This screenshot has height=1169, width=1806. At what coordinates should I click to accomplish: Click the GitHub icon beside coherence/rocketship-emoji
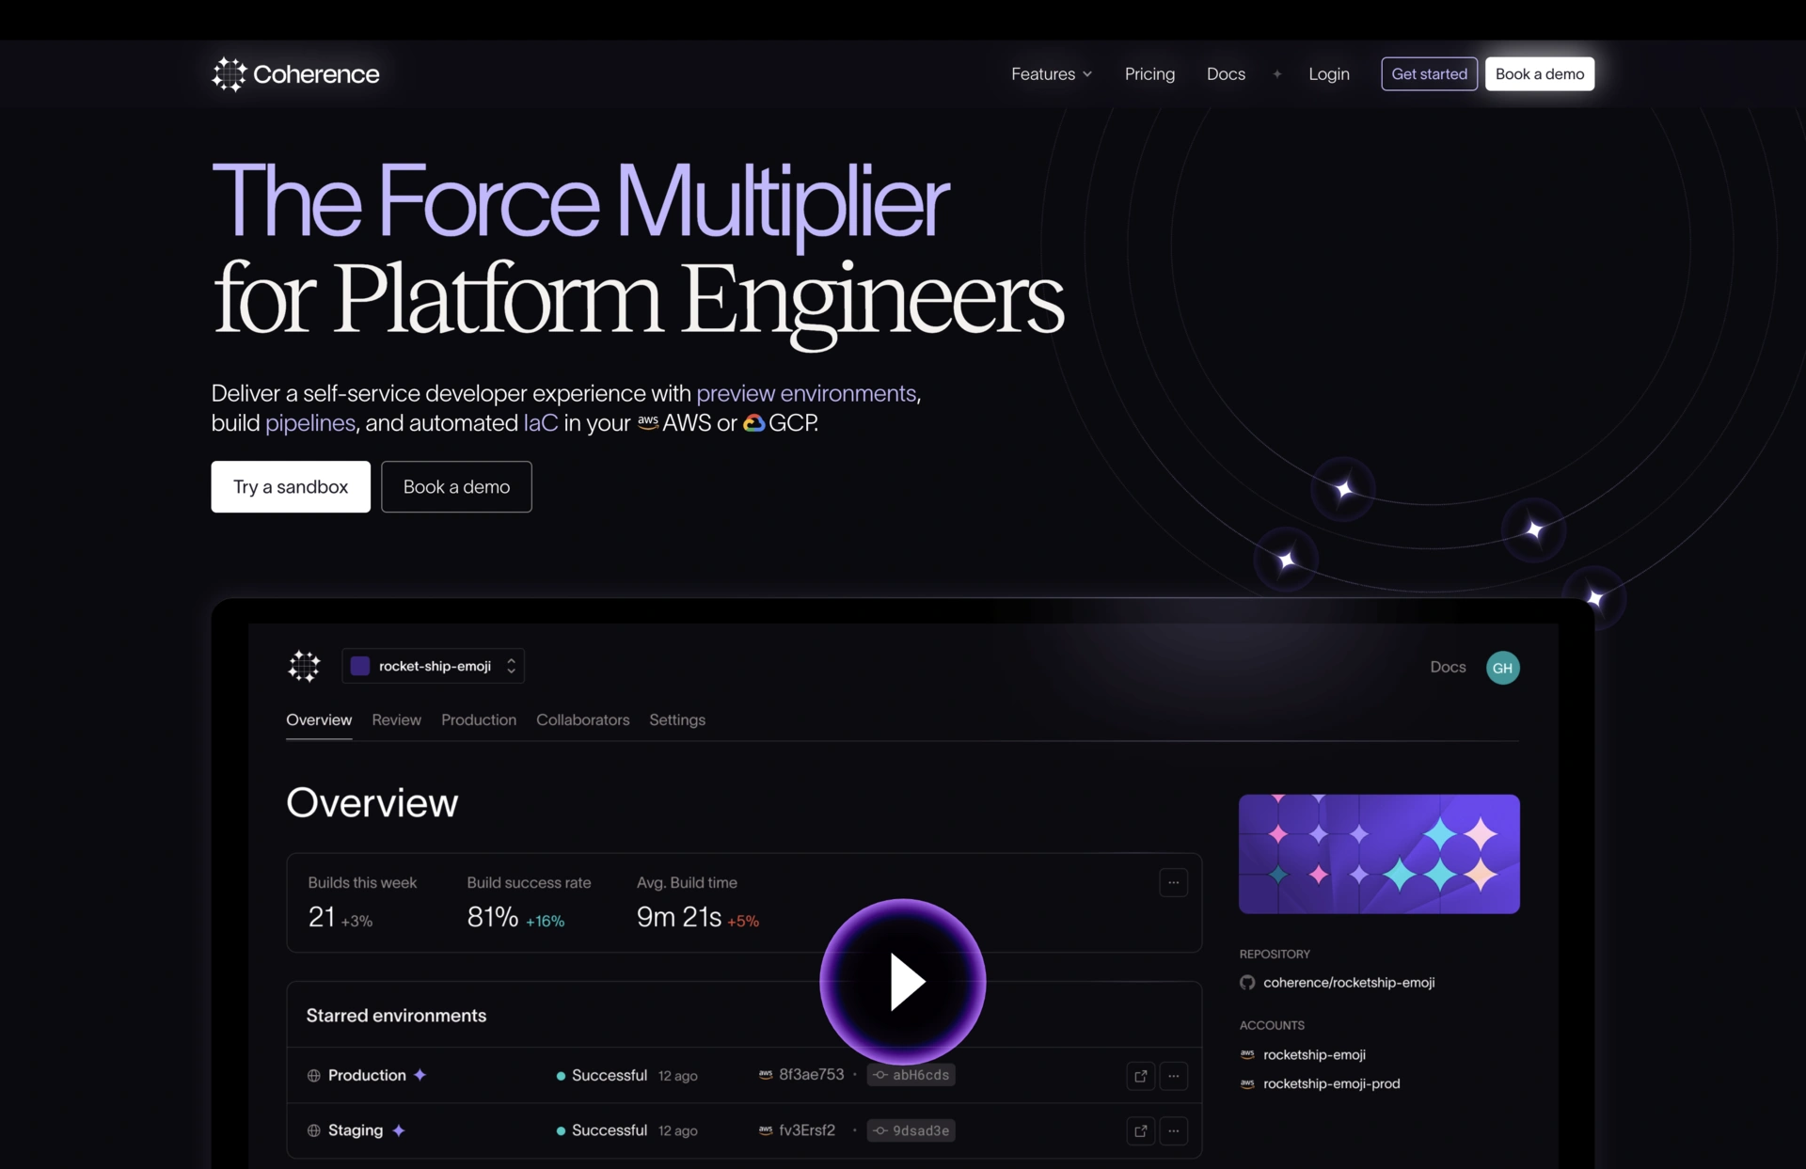pos(1247,983)
